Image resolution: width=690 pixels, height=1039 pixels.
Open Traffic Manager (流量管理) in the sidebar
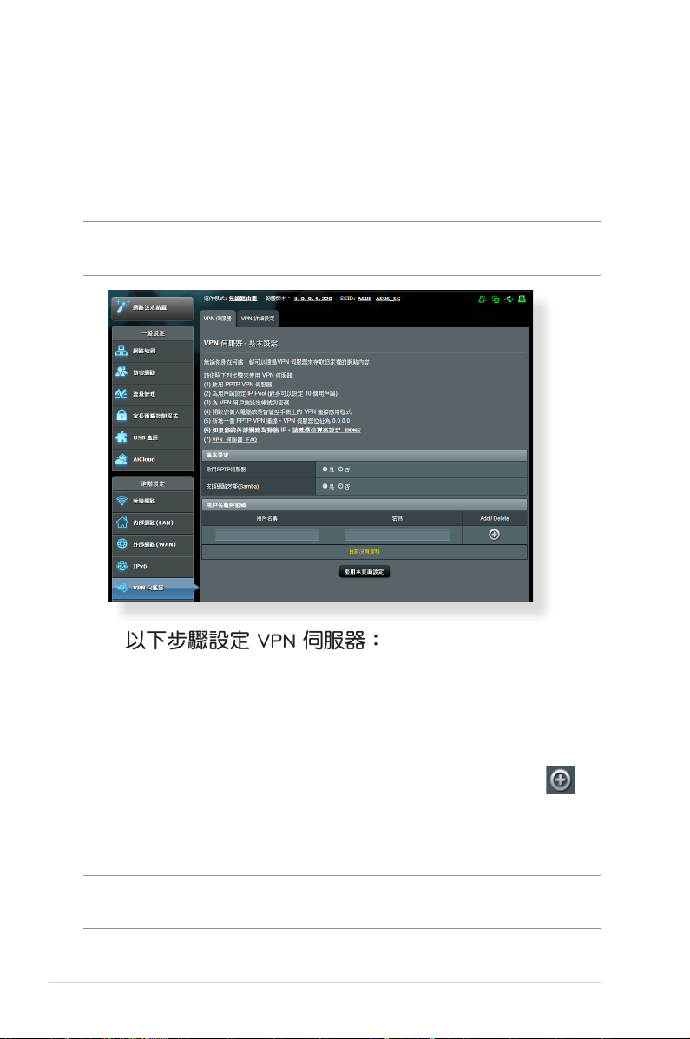click(153, 394)
